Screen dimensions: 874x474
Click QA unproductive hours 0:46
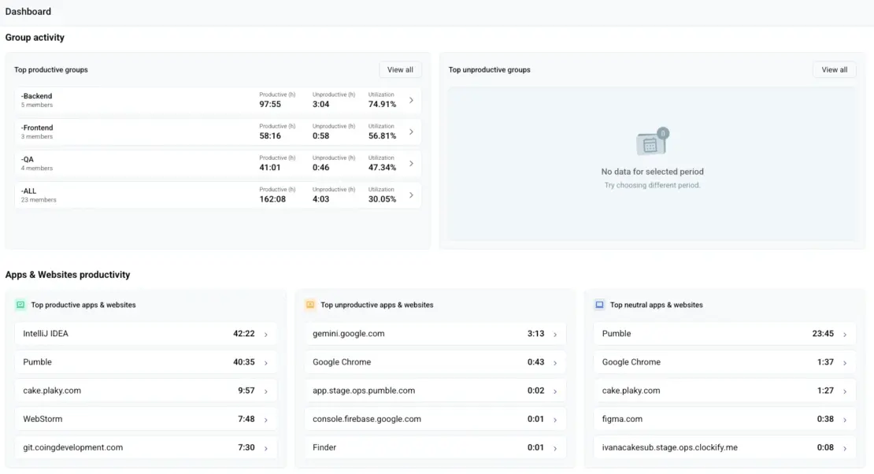point(321,167)
